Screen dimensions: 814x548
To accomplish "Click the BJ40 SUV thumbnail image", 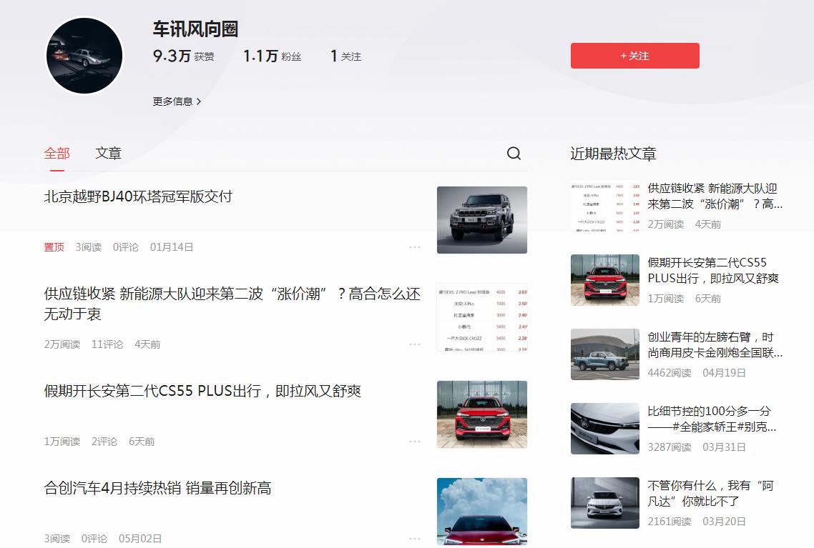I will (482, 220).
